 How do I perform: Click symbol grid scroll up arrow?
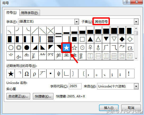(136, 28)
